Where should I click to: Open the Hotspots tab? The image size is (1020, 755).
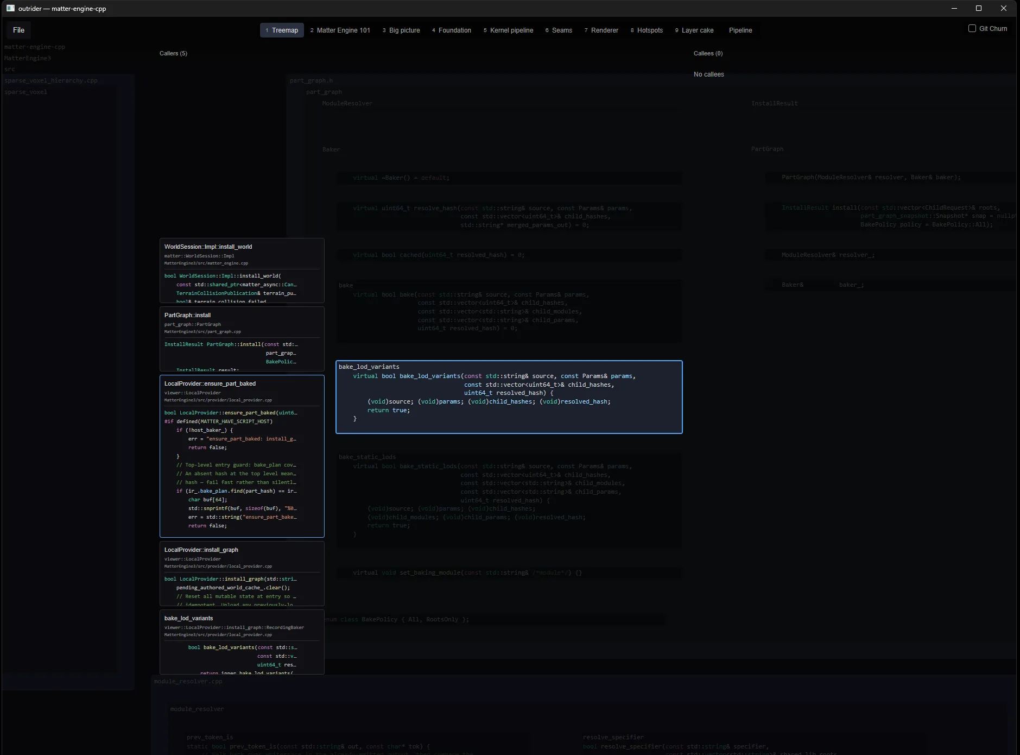tap(647, 30)
